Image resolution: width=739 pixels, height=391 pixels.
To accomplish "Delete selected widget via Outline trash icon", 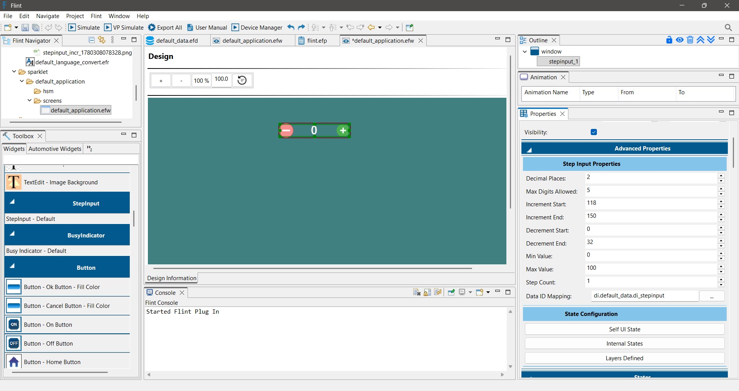I will coord(690,40).
